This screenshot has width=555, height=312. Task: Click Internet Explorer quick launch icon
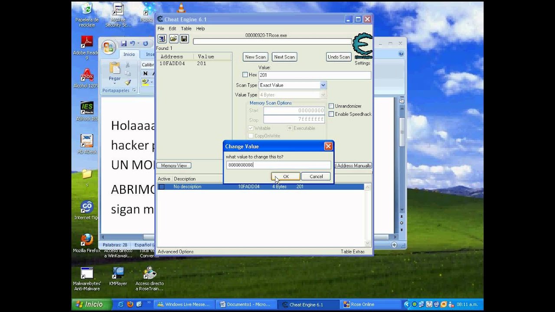[121, 304]
